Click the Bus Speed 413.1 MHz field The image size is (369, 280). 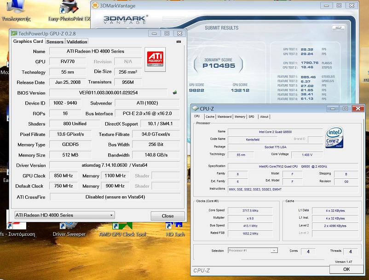pos(250,226)
